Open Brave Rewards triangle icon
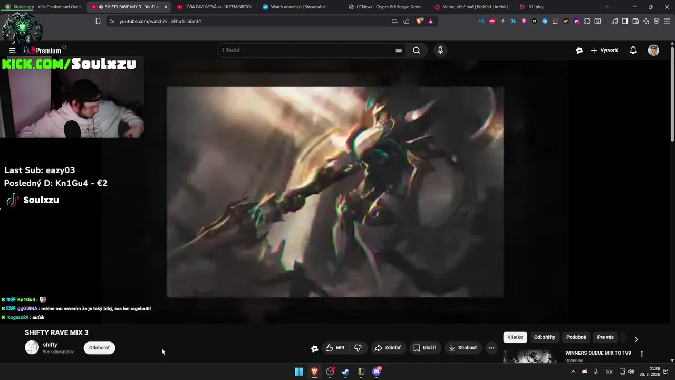 [431, 21]
